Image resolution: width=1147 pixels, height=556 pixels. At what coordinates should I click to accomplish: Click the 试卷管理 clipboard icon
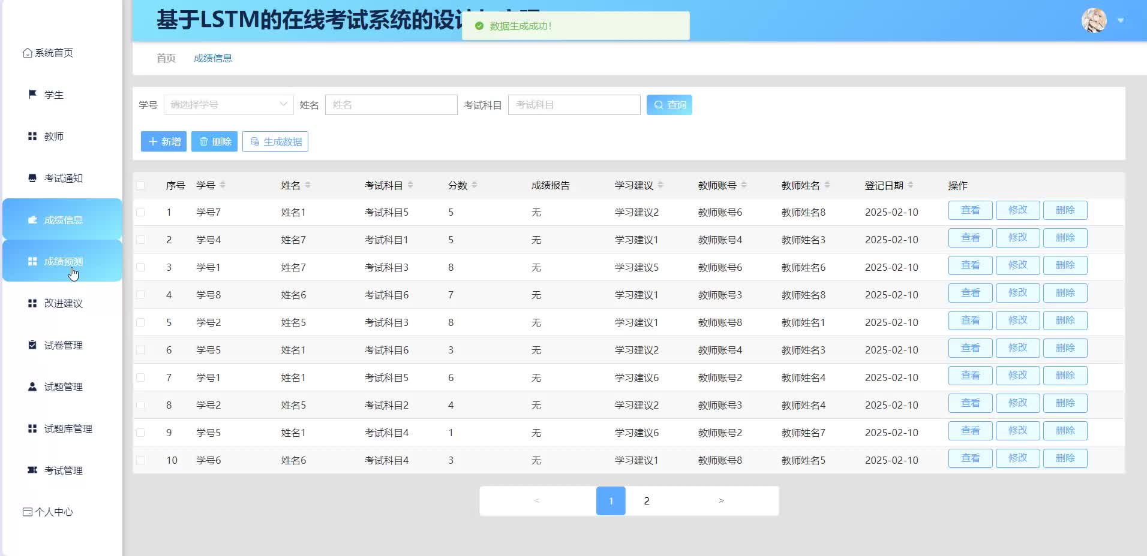[32, 345]
